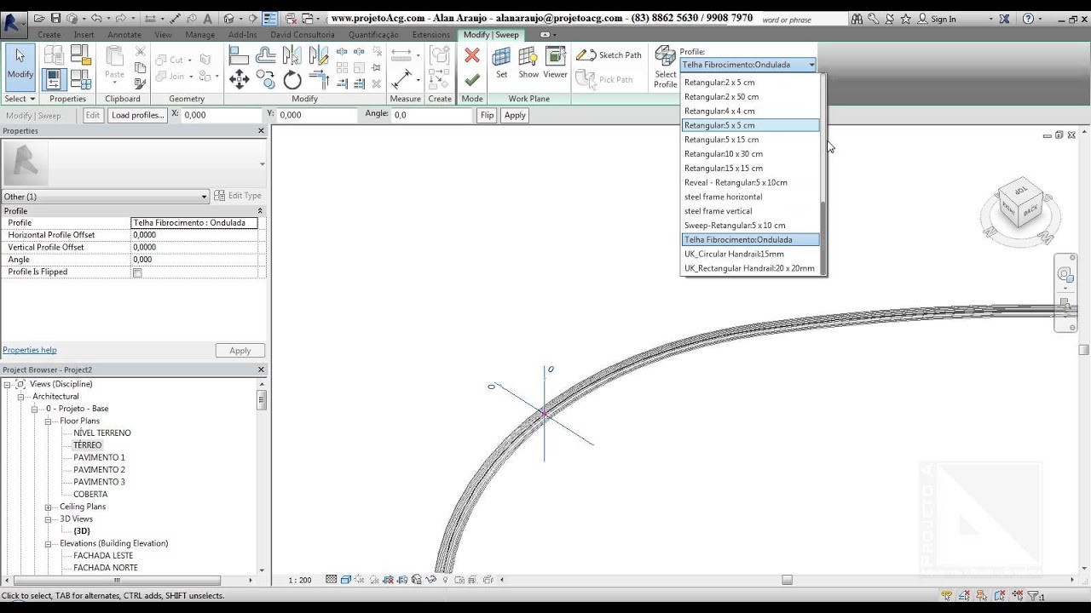The height and width of the screenshot is (613, 1091).
Task: Toggle the Properties palette button
Action: 55,80
